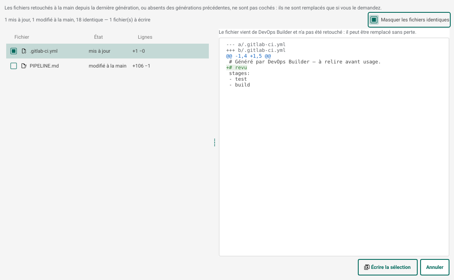Click the '--- a/.gitlab-ci.yml' diff line
454x280 pixels.
[x=256, y=44]
